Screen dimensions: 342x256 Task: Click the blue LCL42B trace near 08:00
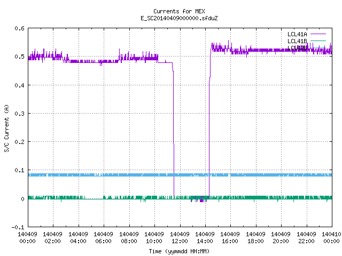click(x=129, y=175)
